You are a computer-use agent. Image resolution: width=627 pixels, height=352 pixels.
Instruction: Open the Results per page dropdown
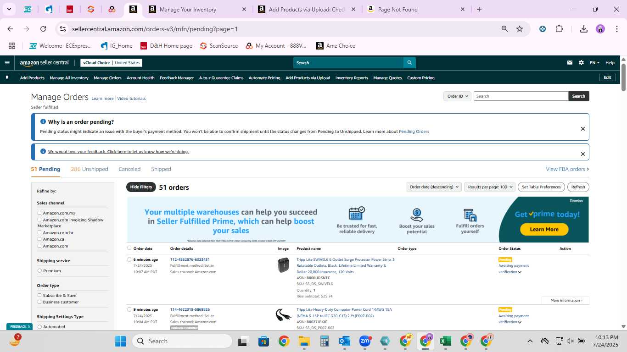point(490,187)
